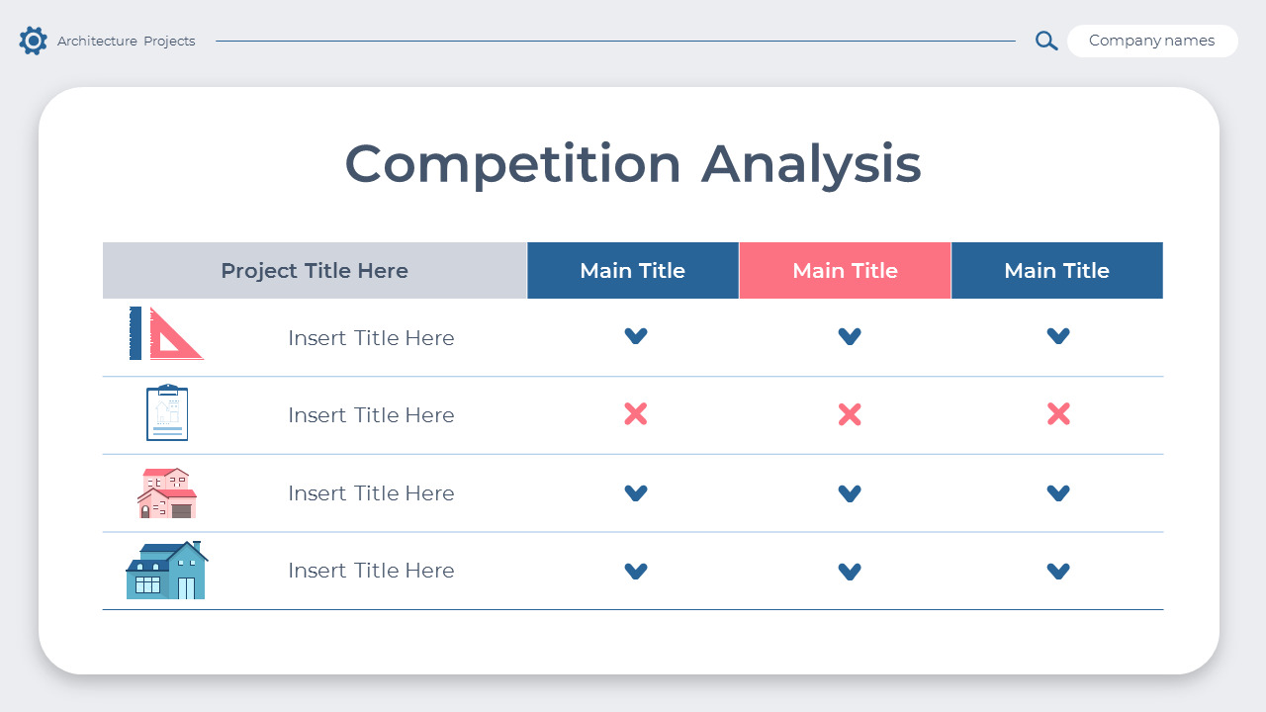Click the Competition Analysis heading
Image resolution: width=1266 pixels, height=712 pixels.
tap(633, 164)
